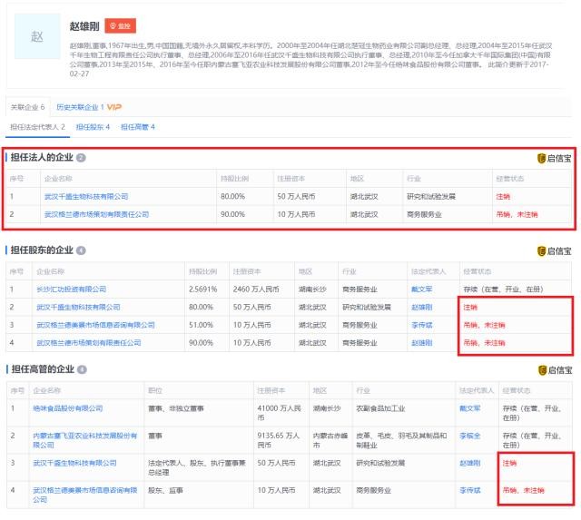
Task: Select the 担任法定代表人 2 sub-tab
Action: [37, 127]
